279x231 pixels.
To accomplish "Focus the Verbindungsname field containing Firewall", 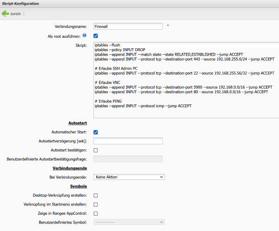I will click(127, 26).
